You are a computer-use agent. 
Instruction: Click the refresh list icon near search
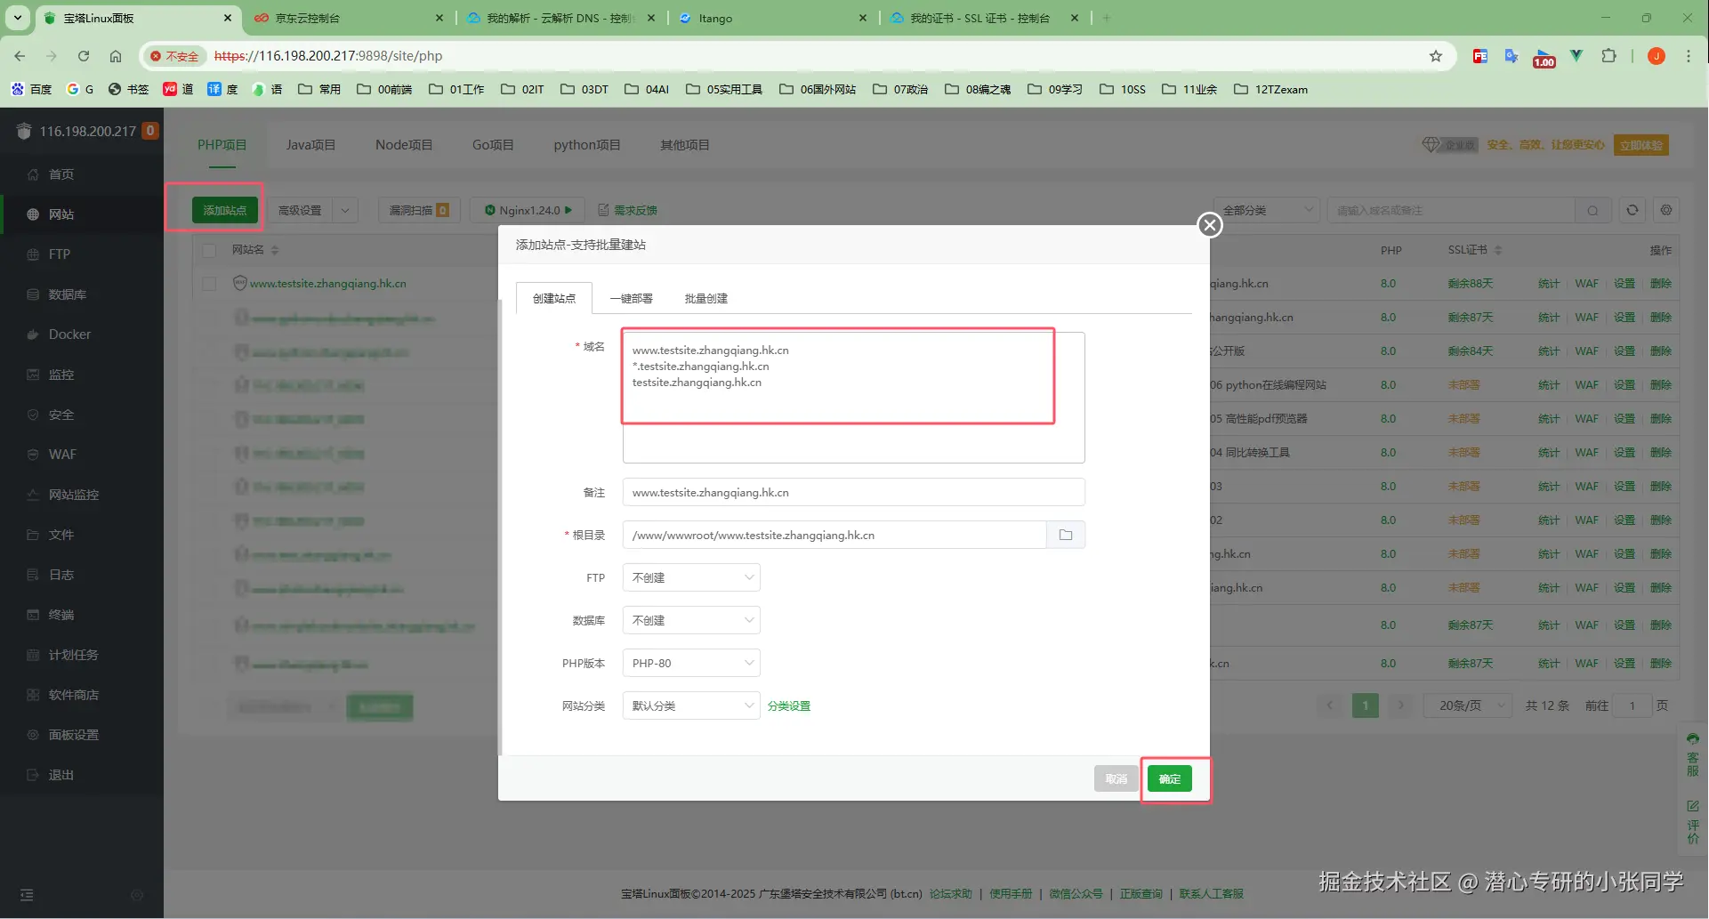tap(1632, 210)
